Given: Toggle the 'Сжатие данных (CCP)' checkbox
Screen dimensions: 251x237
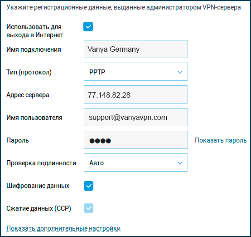Looking at the screenshot, I should pyautogui.click(x=88, y=208).
